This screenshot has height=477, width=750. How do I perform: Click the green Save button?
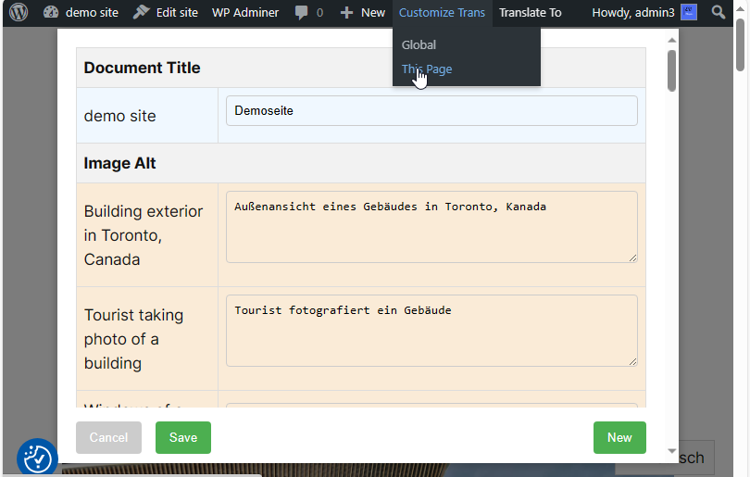click(183, 437)
